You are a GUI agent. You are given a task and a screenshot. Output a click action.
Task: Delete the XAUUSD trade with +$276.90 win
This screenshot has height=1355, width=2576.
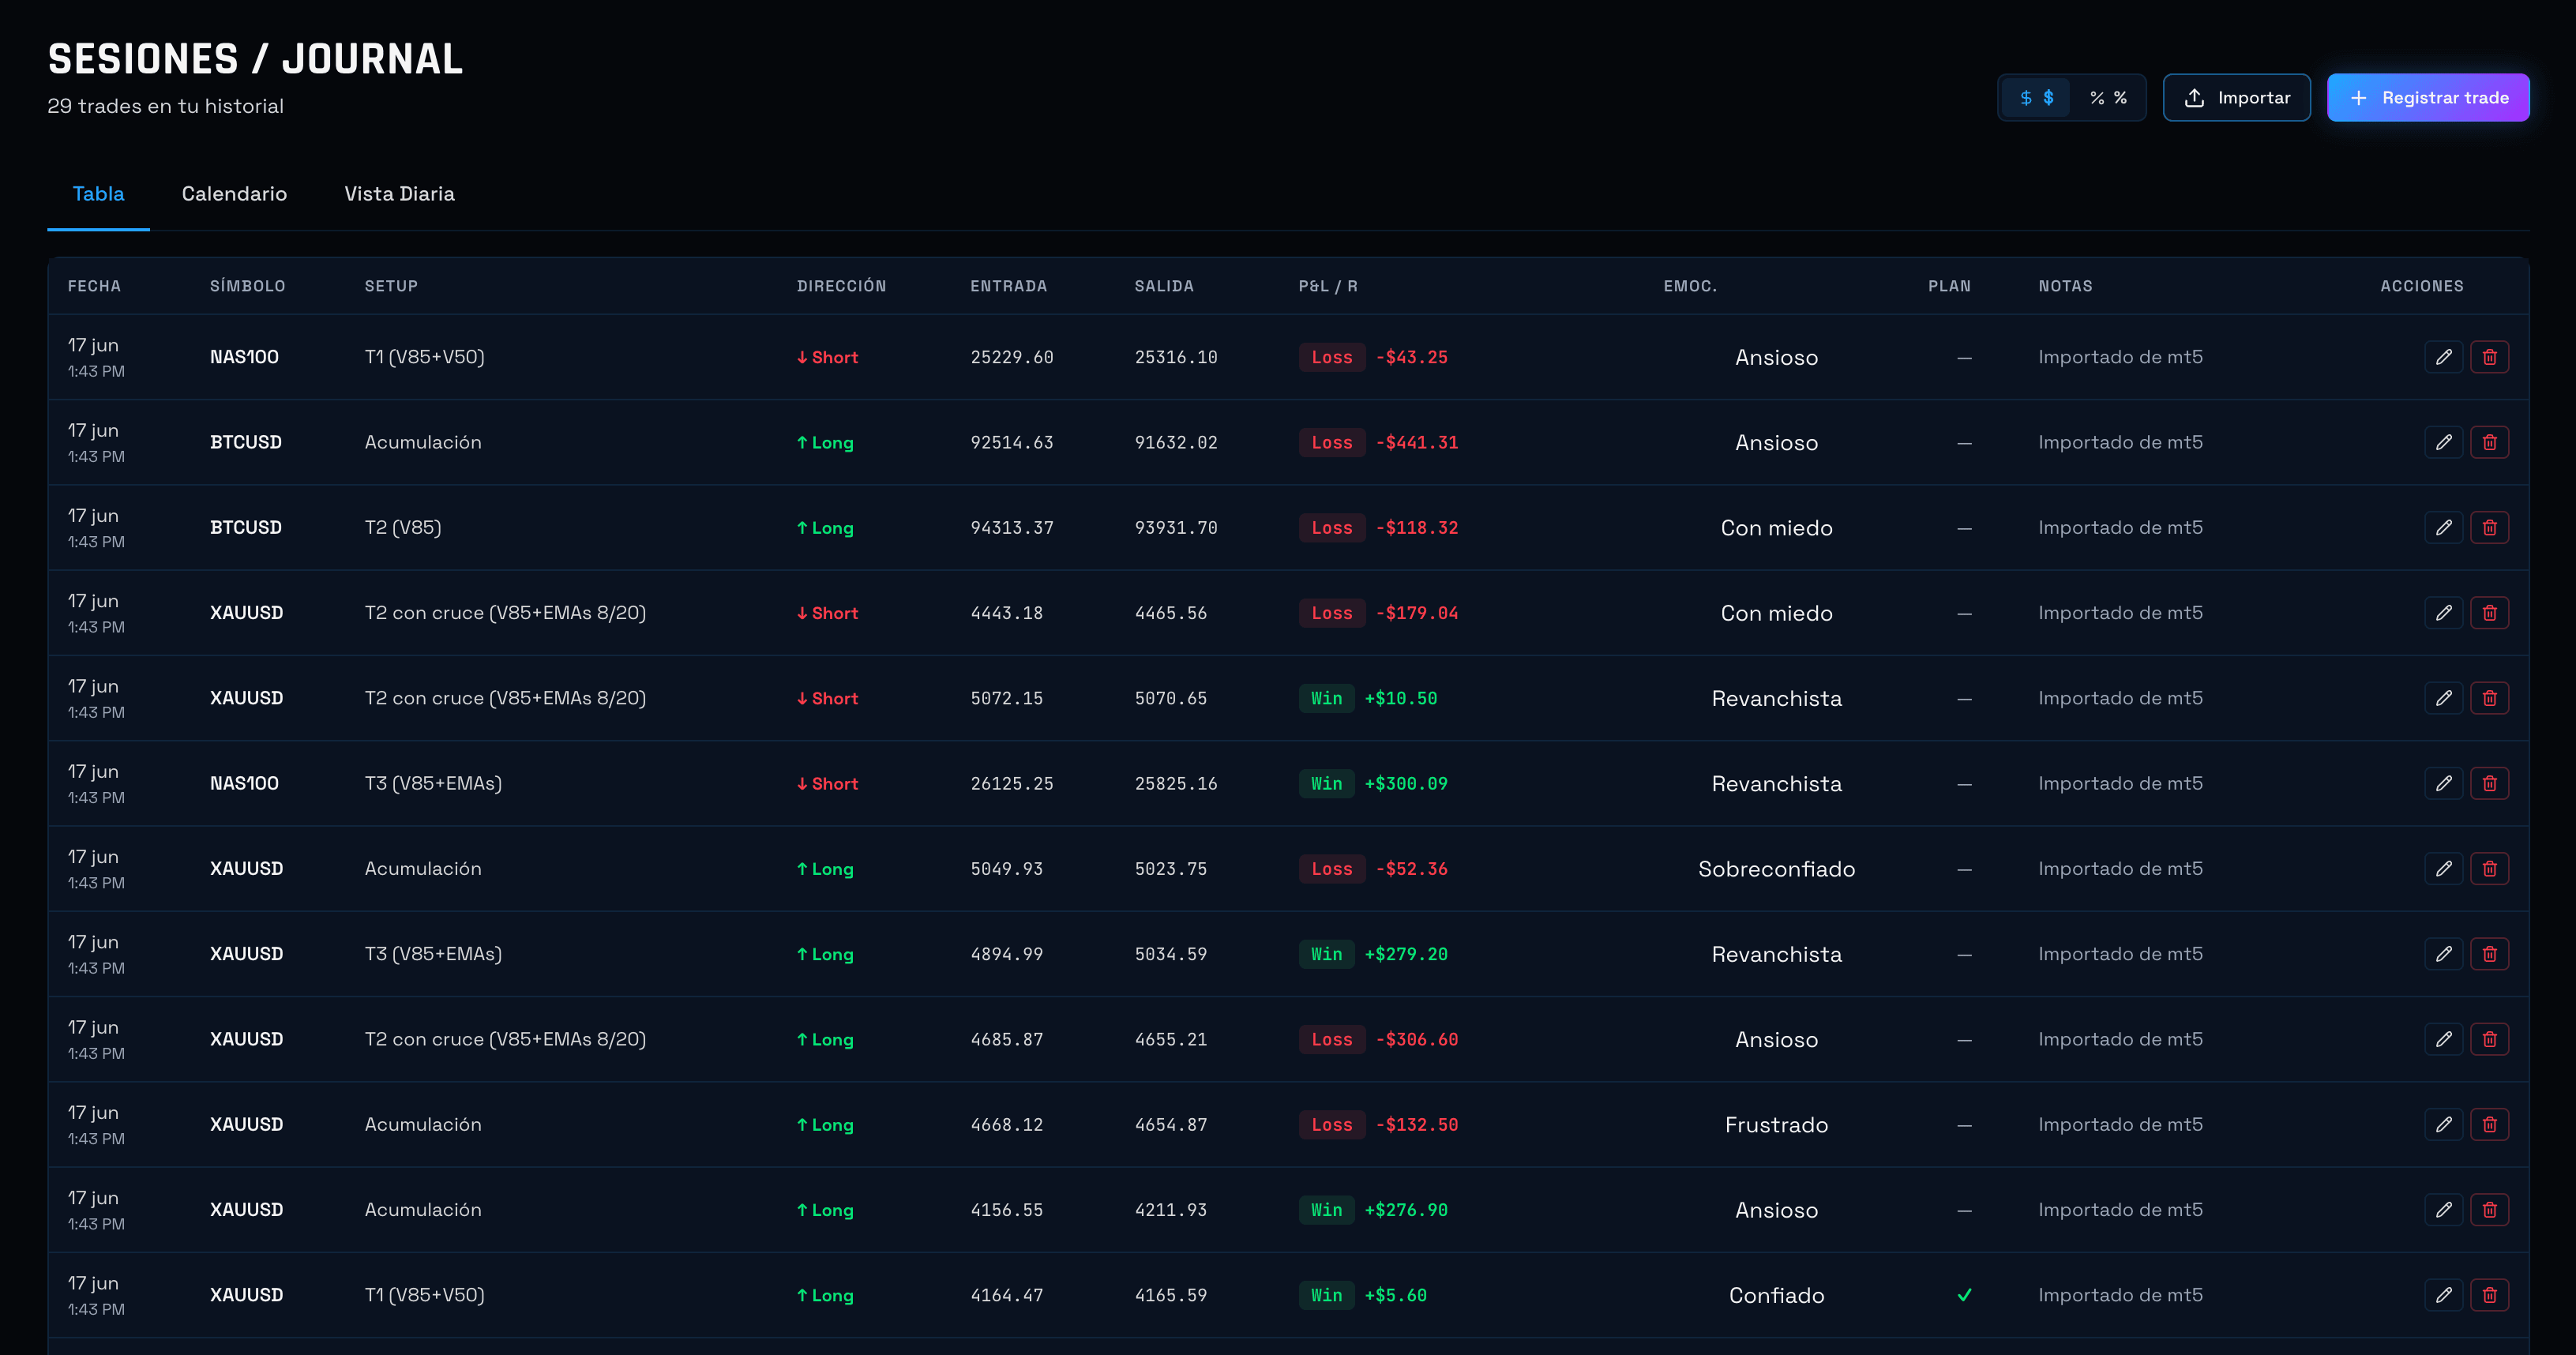click(x=2489, y=1210)
